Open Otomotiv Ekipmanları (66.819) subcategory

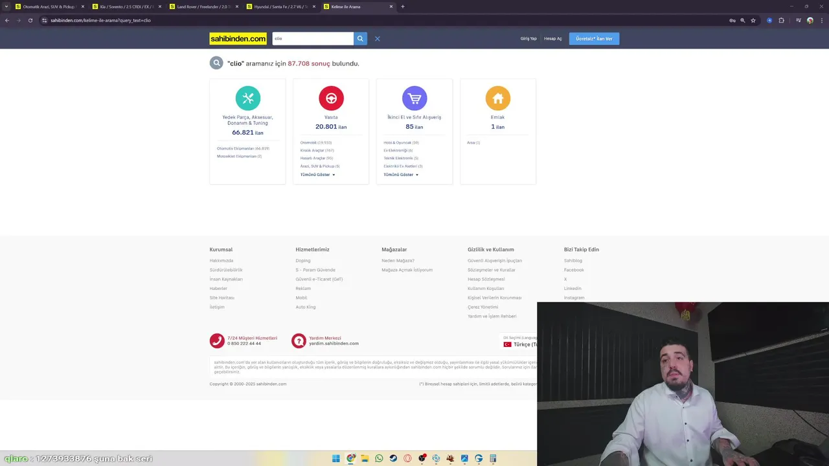(243, 148)
